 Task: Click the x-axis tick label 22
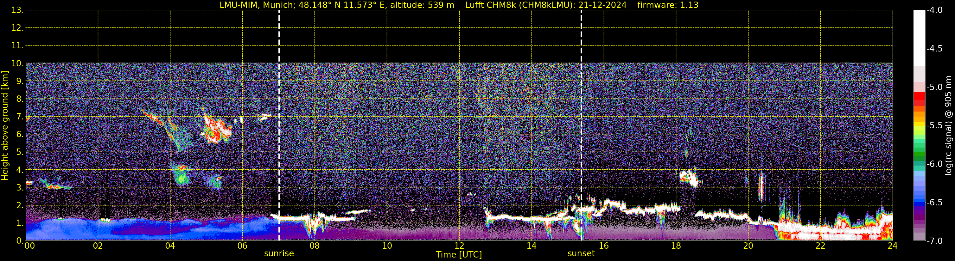click(820, 246)
